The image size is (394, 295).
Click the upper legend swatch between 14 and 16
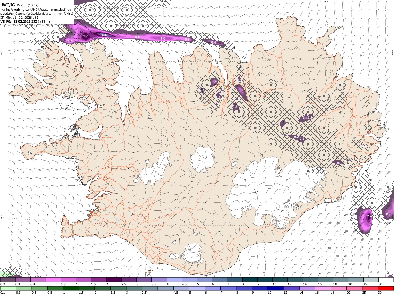pyautogui.click(x=310, y=280)
